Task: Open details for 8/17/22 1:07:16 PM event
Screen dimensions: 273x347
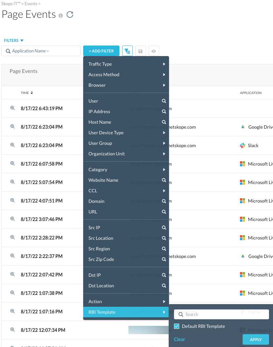Action: click(x=13, y=311)
